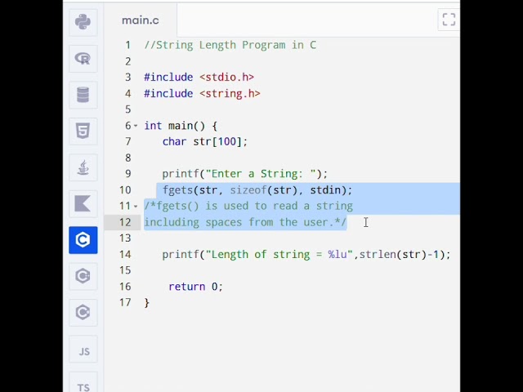Click the closing brace on line 17
Screen dimensions: 523x392
click(147, 303)
